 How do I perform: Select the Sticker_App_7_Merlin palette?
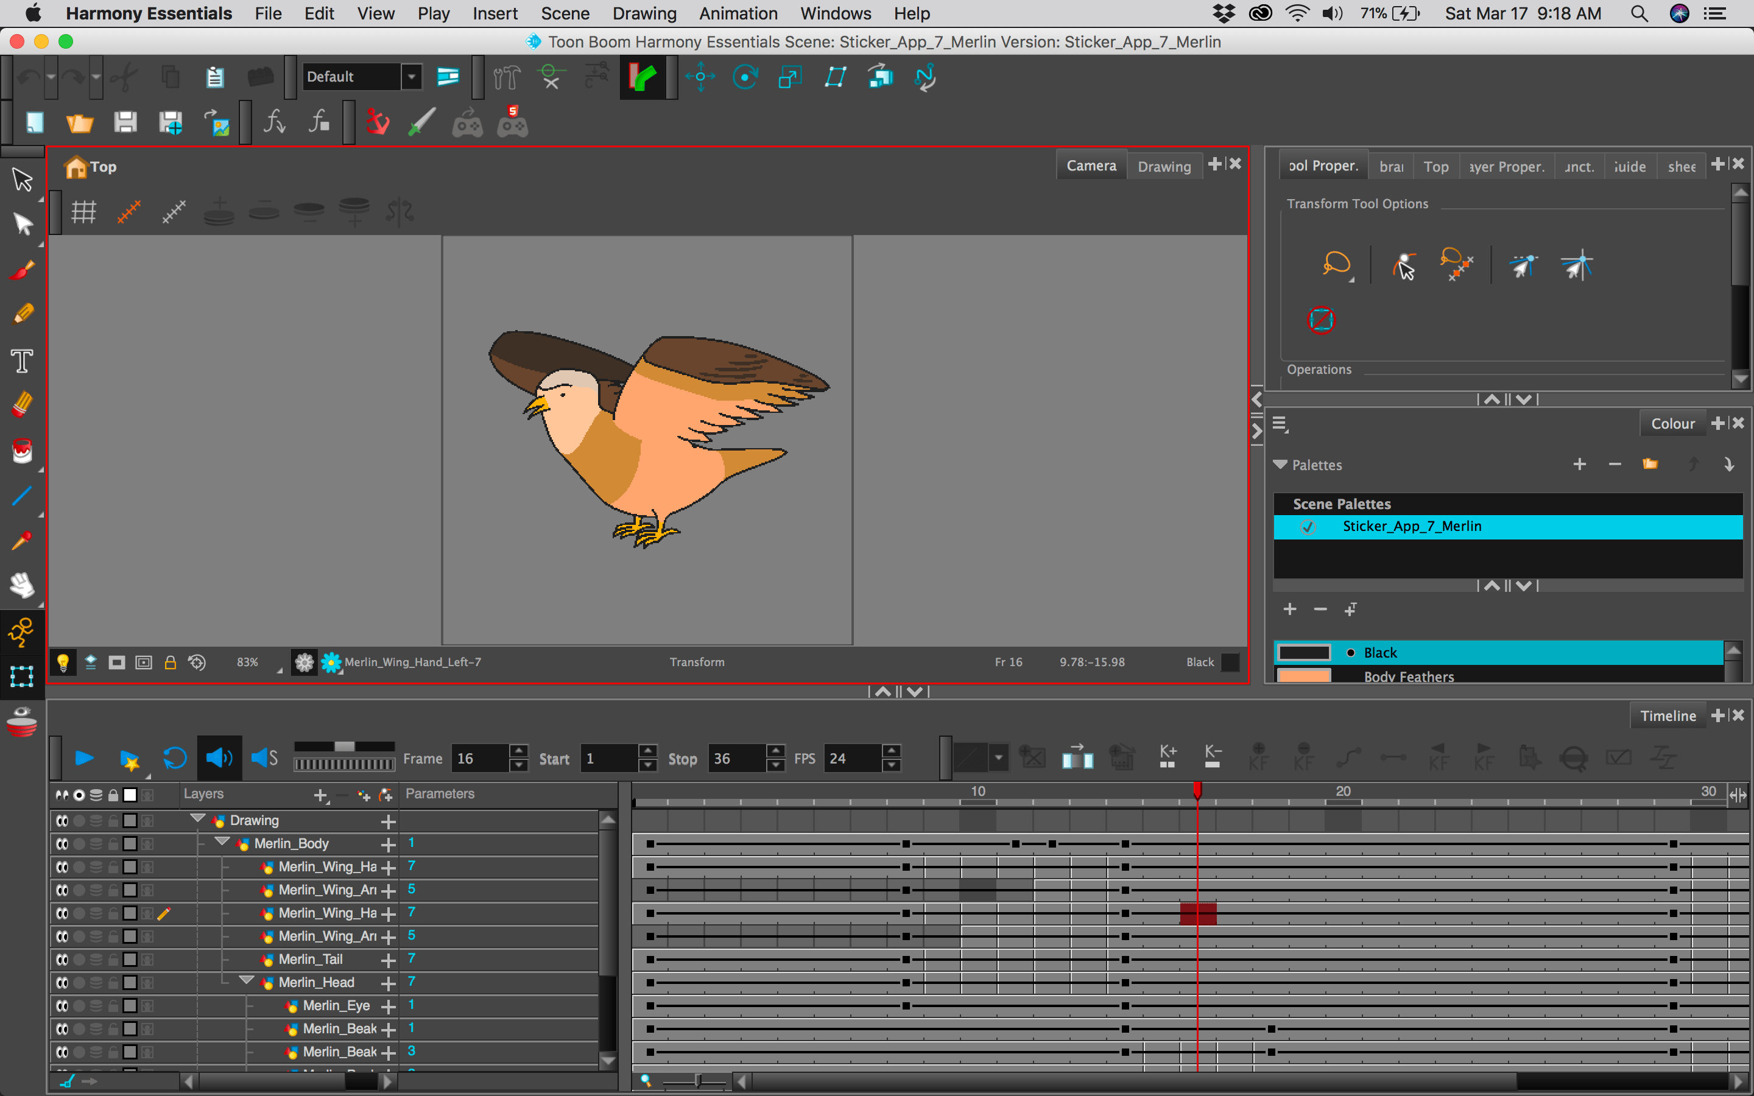1411,526
